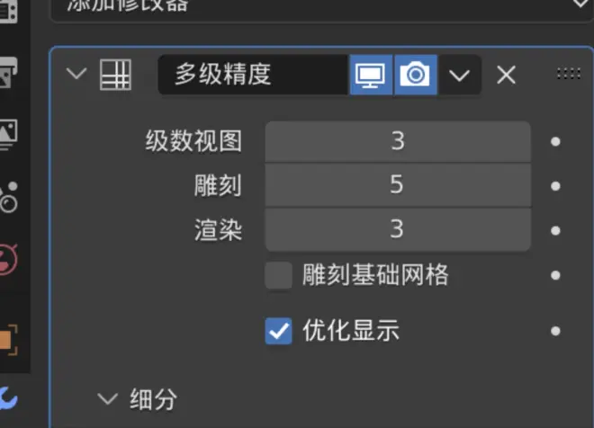
Task: Toggle viewport display monitor icon
Action: [x=371, y=75]
